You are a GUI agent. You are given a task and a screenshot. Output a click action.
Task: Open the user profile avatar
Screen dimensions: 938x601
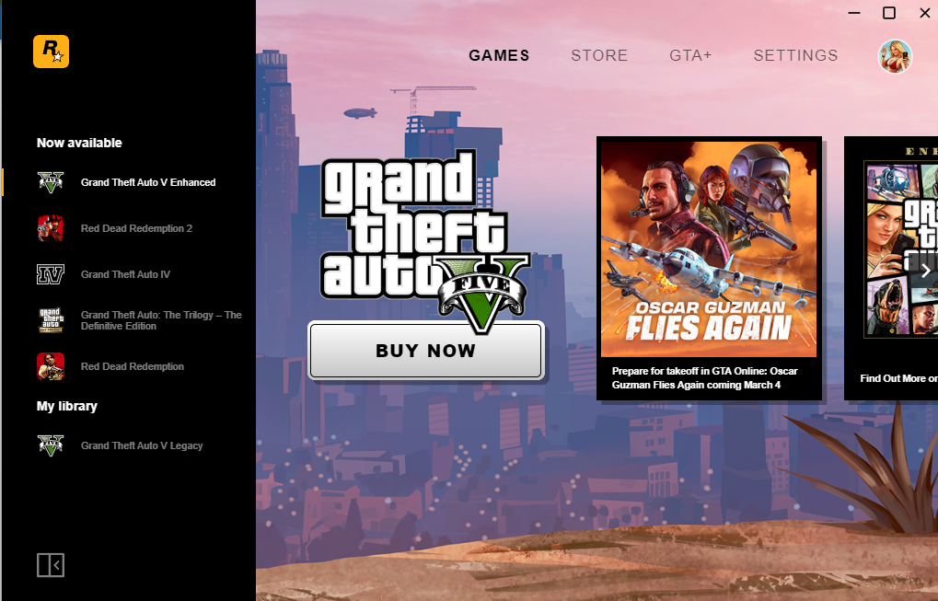point(895,56)
